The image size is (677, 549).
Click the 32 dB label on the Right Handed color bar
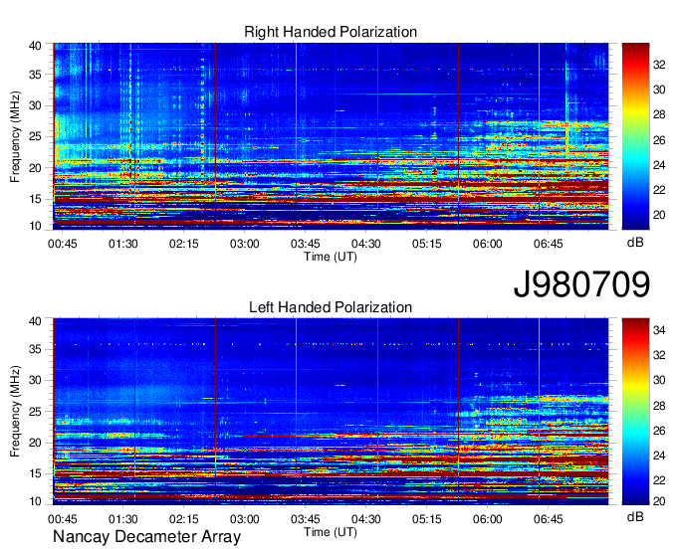coord(659,65)
